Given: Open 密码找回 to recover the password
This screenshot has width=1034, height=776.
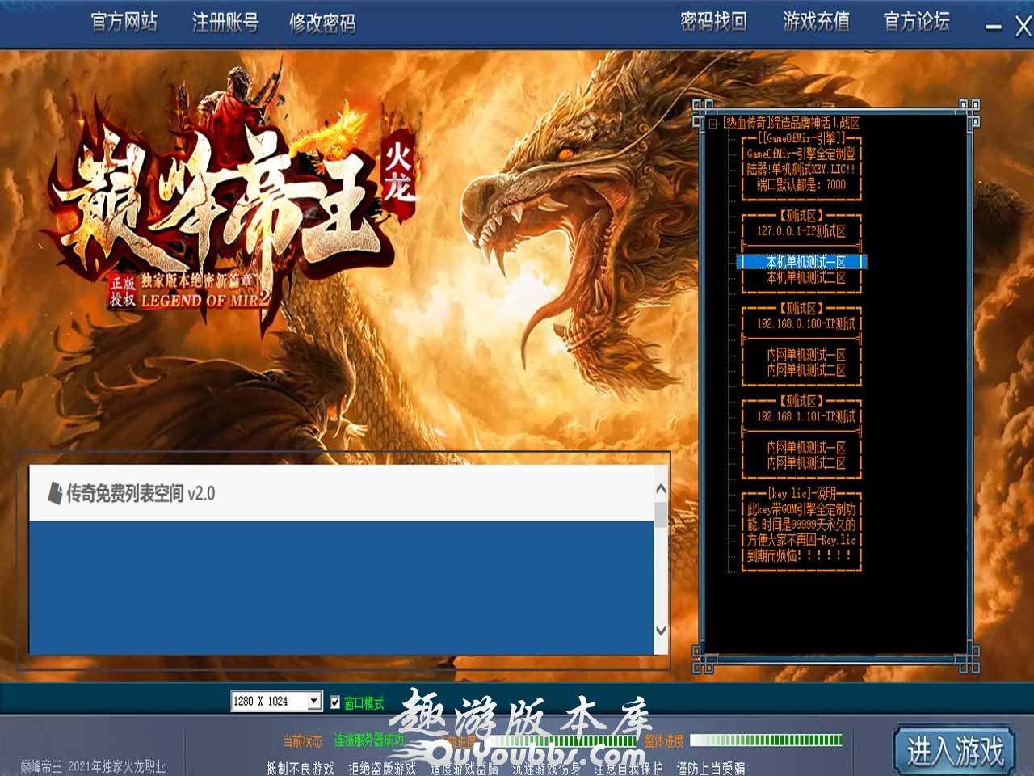Looking at the screenshot, I should point(713,21).
